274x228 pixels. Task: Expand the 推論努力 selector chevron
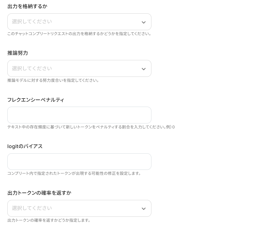144,68
